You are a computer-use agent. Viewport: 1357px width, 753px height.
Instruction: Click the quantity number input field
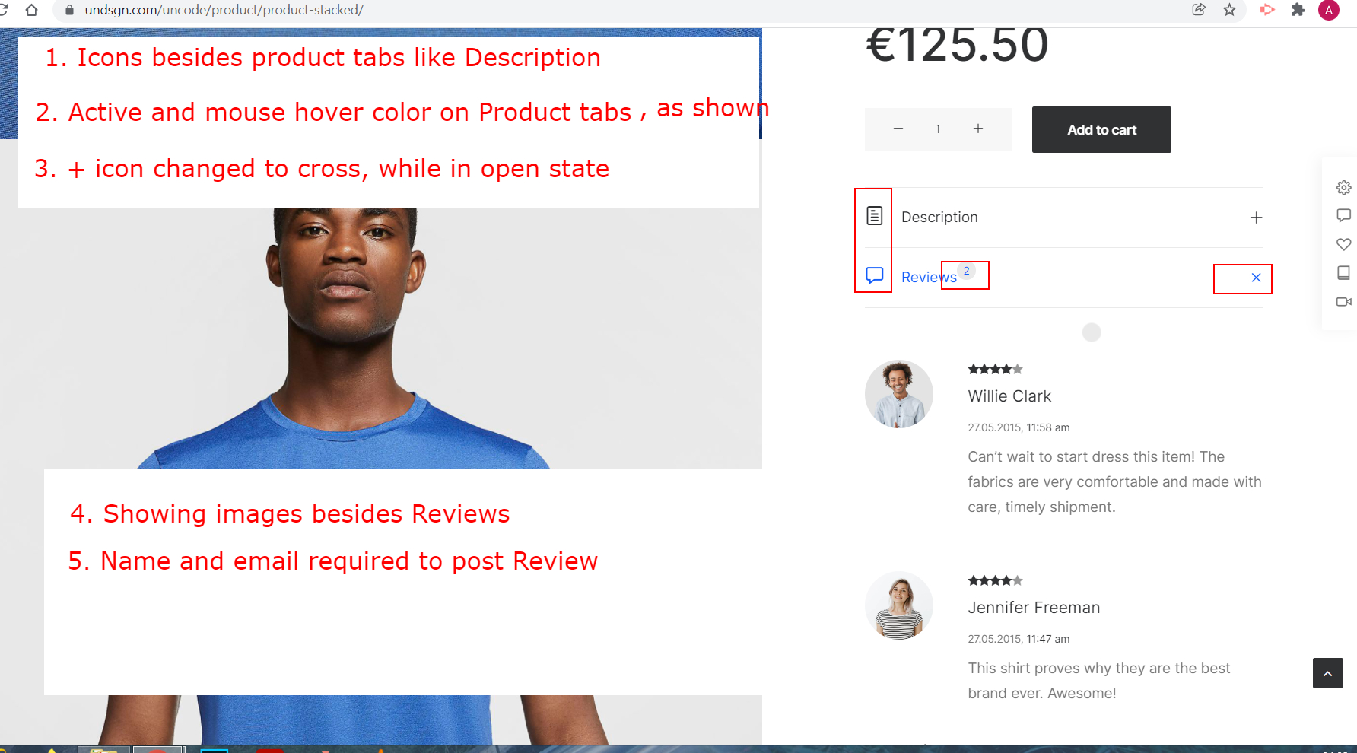[938, 129]
